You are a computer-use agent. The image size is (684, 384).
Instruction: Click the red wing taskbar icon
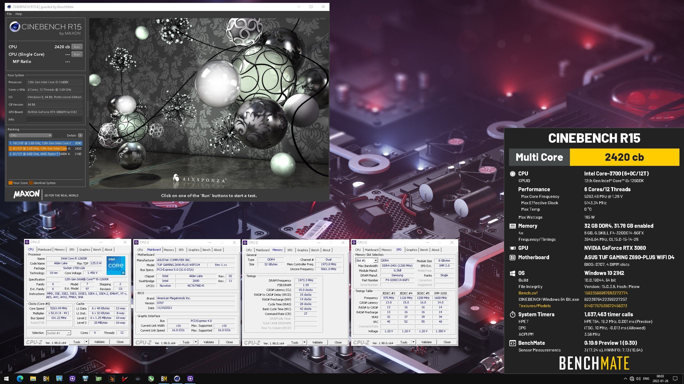[x=125, y=378]
